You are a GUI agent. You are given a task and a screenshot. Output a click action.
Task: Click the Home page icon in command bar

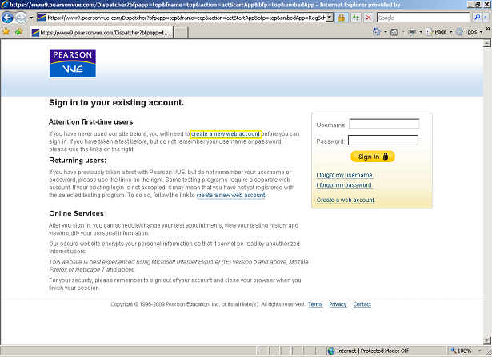click(x=377, y=32)
